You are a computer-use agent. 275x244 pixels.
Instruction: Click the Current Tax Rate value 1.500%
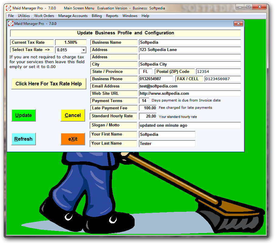pyautogui.click(x=71, y=43)
